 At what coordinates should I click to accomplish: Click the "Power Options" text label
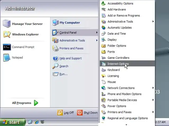click(x=117, y=106)
